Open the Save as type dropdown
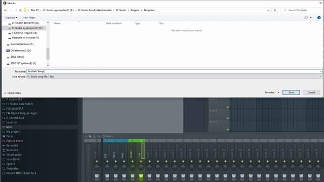This screenshot has width=324, height=182. [320, 76]
